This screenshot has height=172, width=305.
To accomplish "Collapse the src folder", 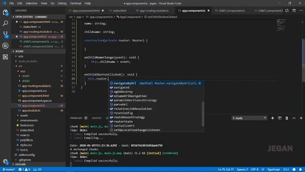I will [39, 66].
